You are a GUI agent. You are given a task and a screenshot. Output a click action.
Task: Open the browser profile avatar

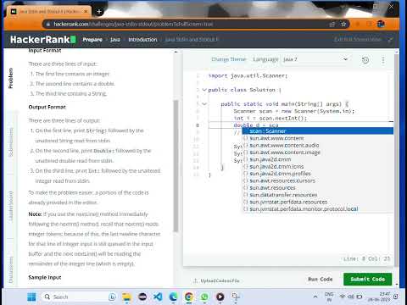pos(381,25)
